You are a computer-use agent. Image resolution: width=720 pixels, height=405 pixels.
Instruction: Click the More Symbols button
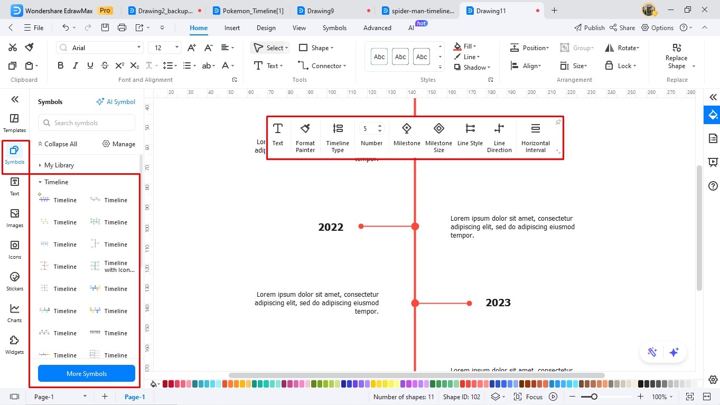point(87,373)
